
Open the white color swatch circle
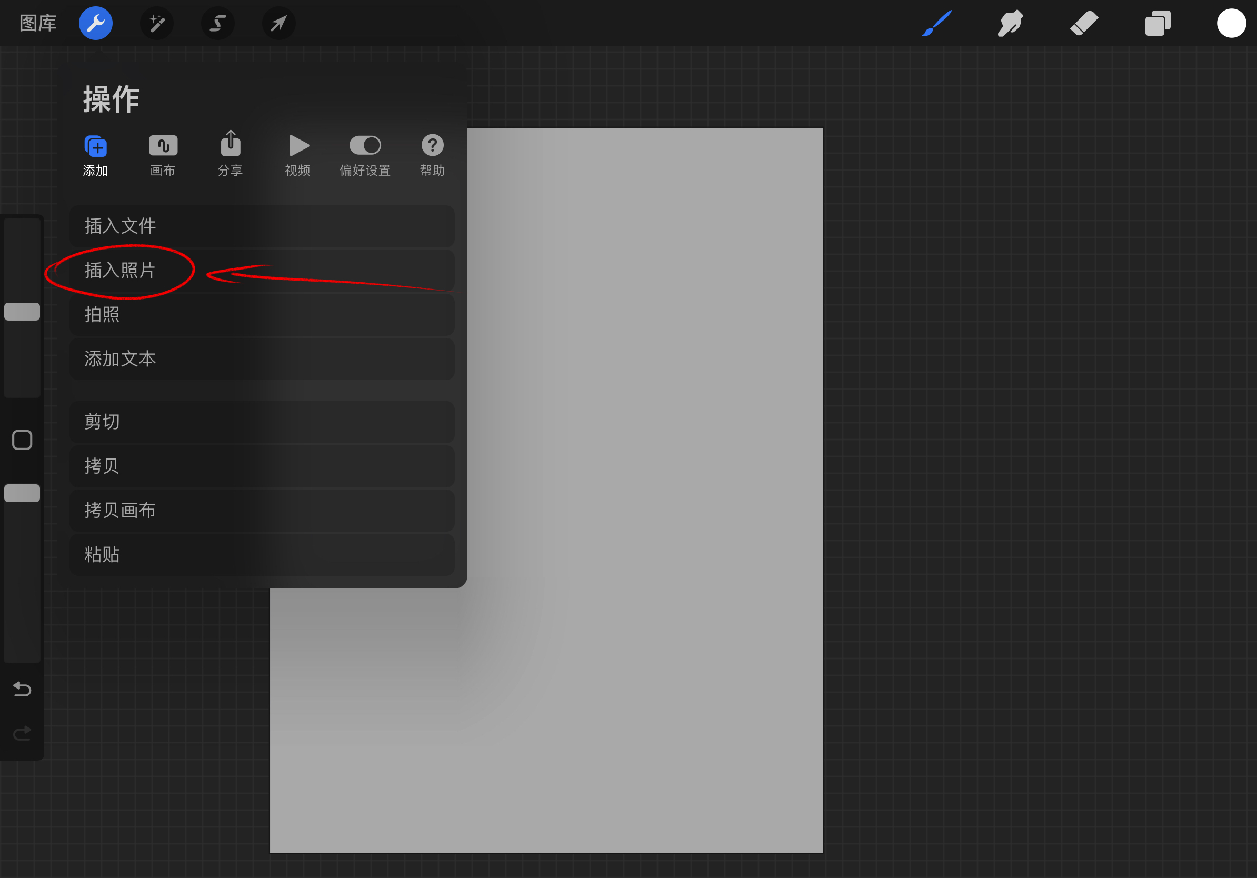click(x=1231, y=24)
